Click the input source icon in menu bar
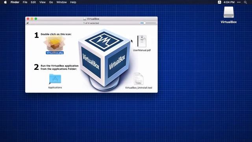Viewport: 252px width, 142px height. coord(219,2)
